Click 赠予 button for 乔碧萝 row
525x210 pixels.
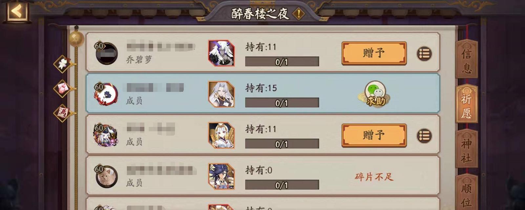[x=374, y=53]
